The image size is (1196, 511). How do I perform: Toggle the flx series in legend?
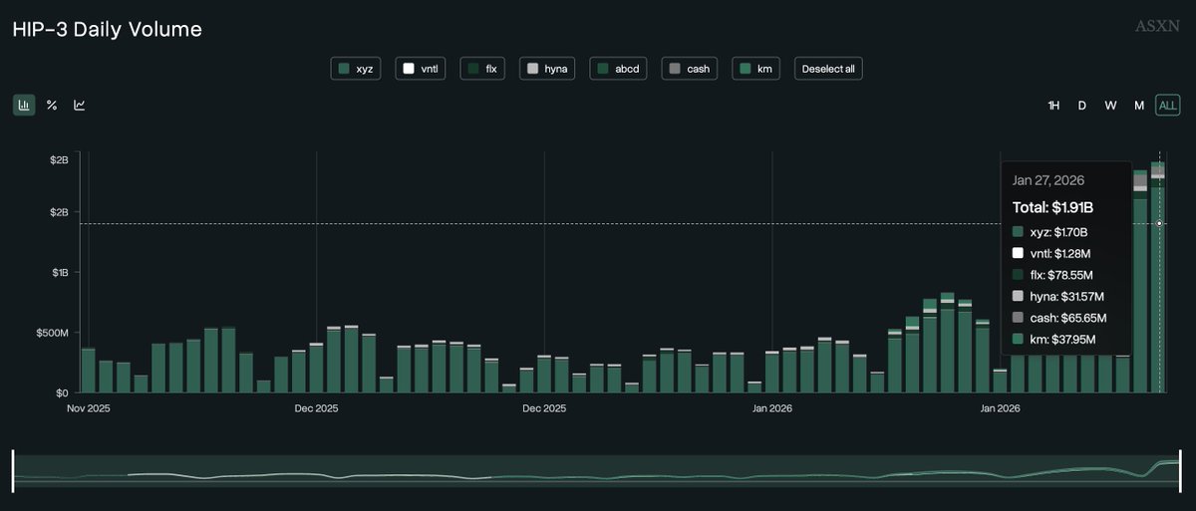[x=483, y=69]
